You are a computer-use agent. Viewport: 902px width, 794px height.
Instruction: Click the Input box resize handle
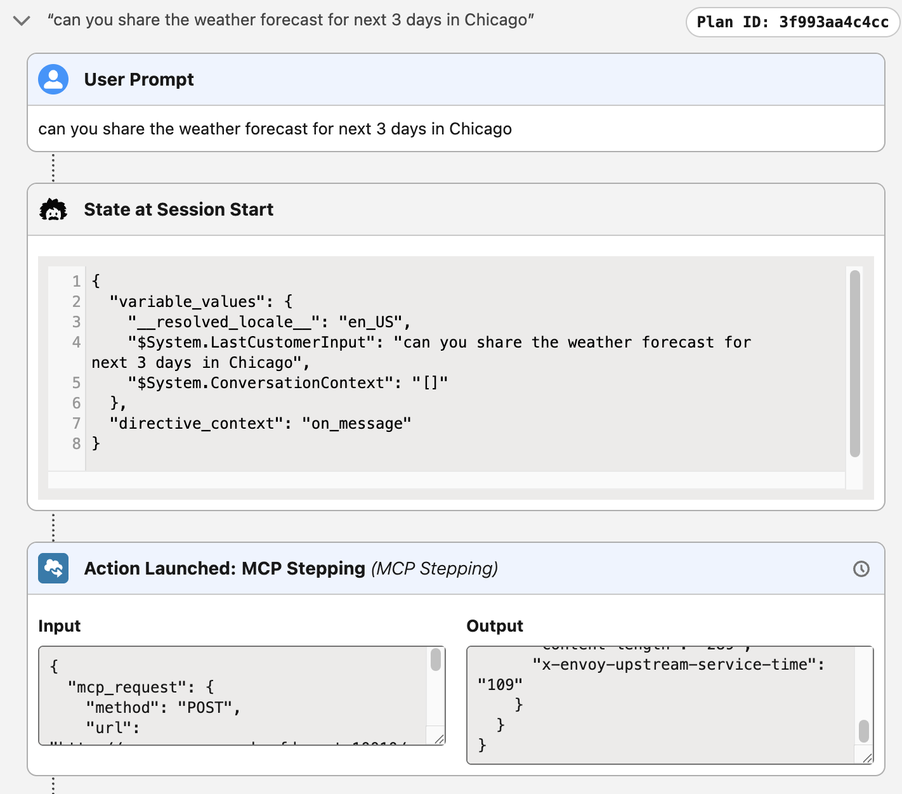(x=438, y=739)
